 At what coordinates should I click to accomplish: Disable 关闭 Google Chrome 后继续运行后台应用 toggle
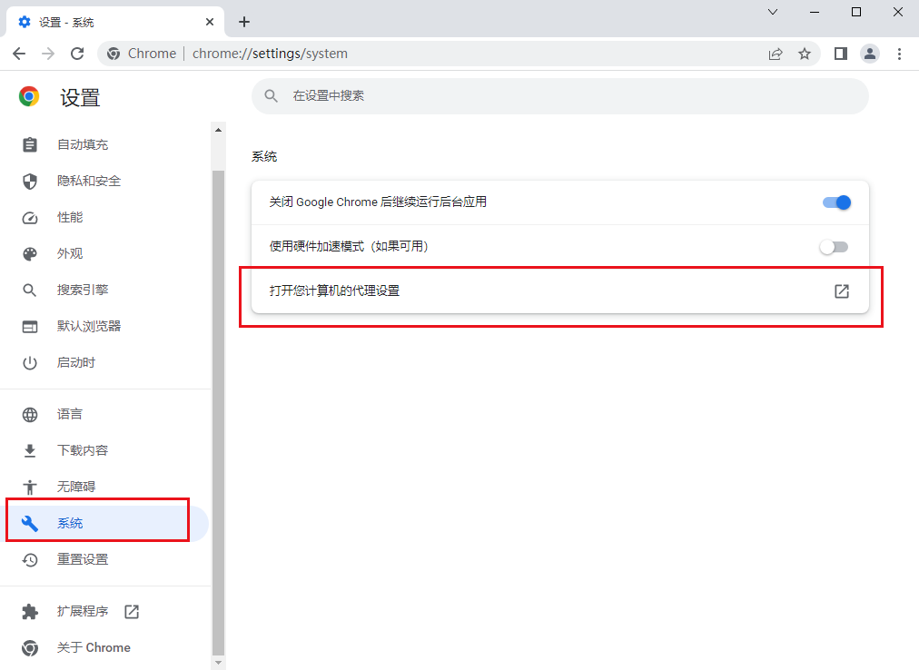(x=835, y=202)
